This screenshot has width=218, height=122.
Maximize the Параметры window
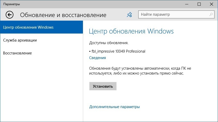click(x=199, y=4)
